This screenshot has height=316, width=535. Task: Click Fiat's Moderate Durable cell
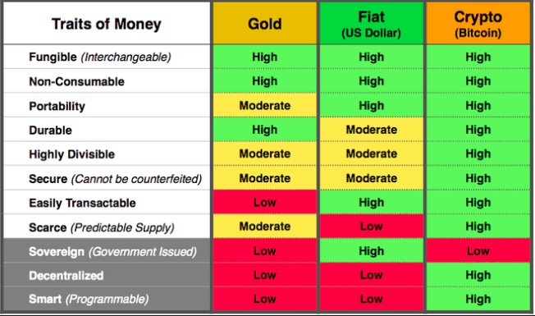click(x=371, y=130)
